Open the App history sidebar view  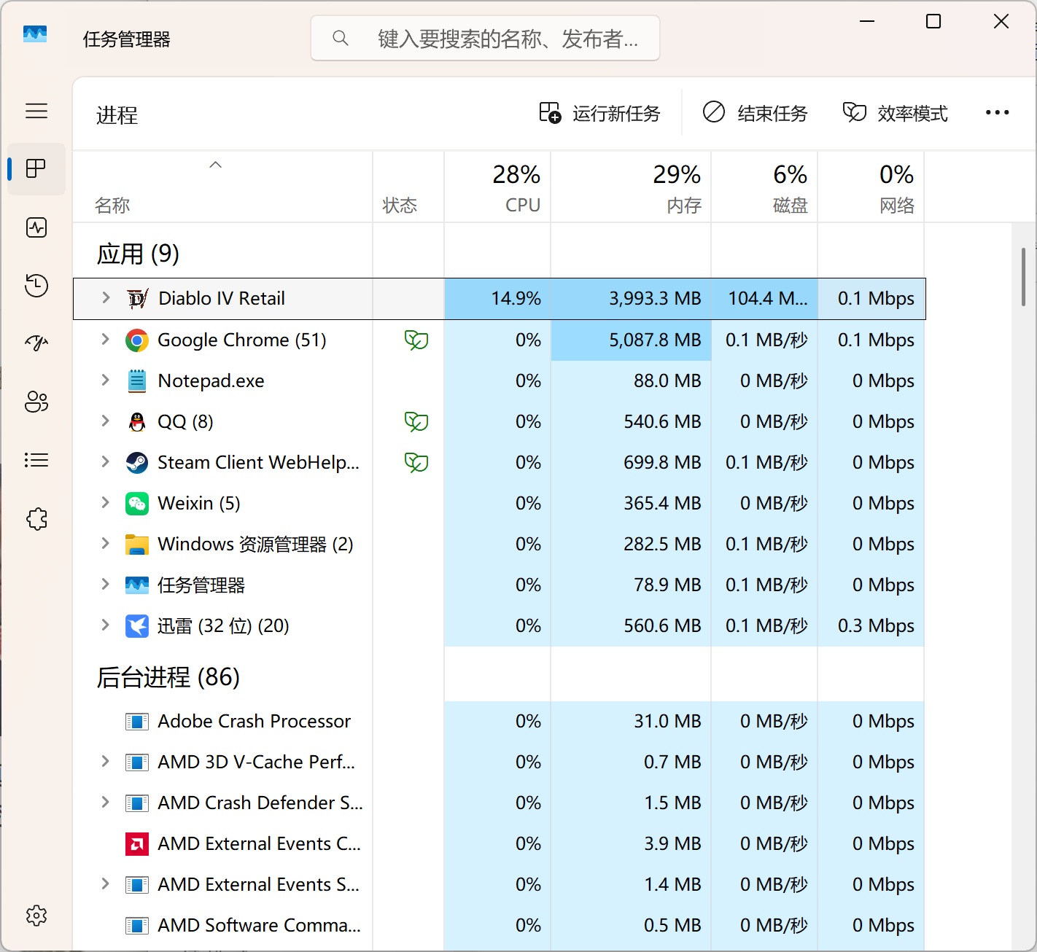click(36, 286)
